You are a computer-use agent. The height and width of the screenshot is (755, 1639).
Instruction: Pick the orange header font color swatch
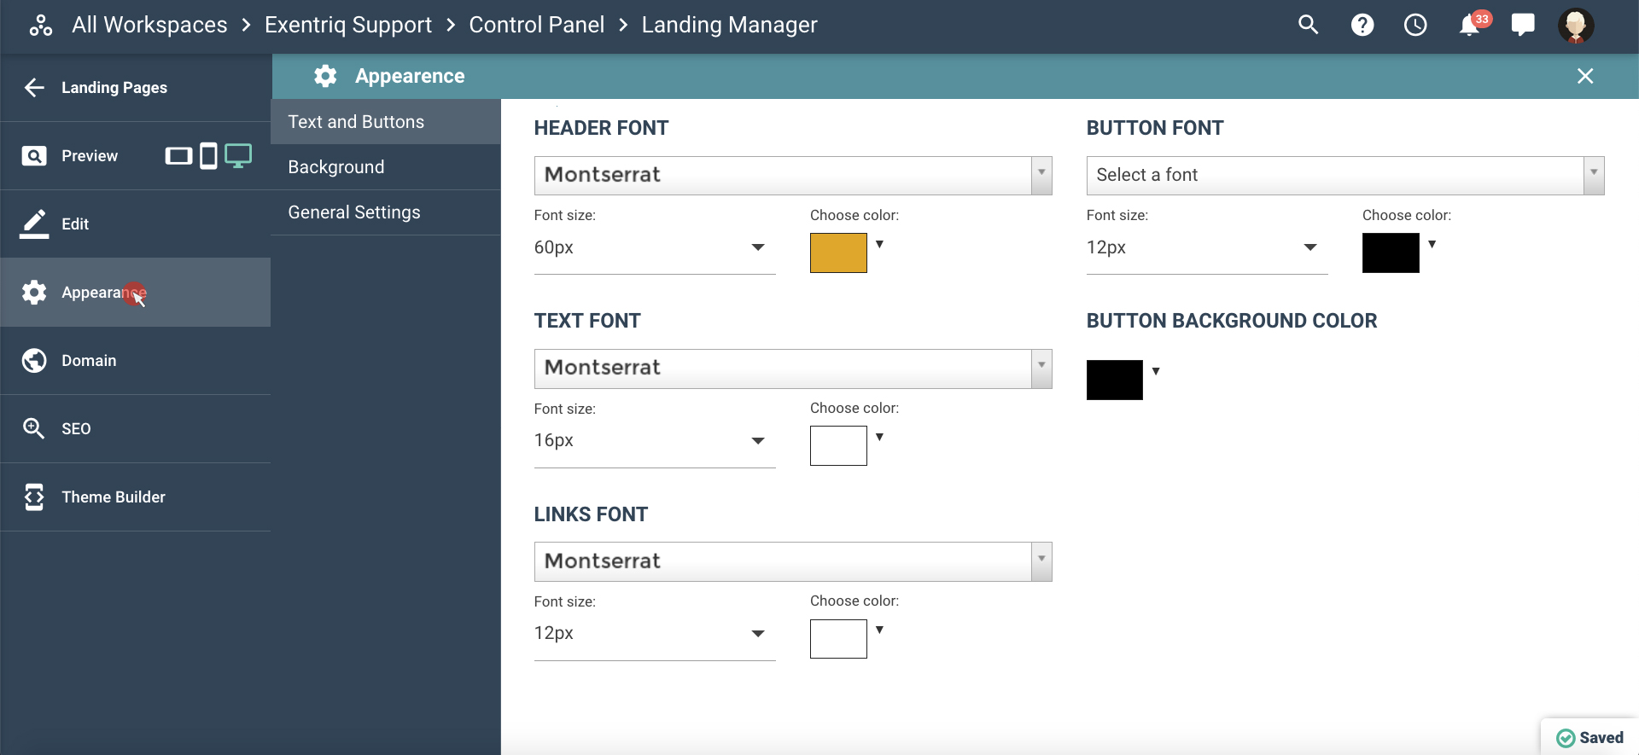click(838, 253)
